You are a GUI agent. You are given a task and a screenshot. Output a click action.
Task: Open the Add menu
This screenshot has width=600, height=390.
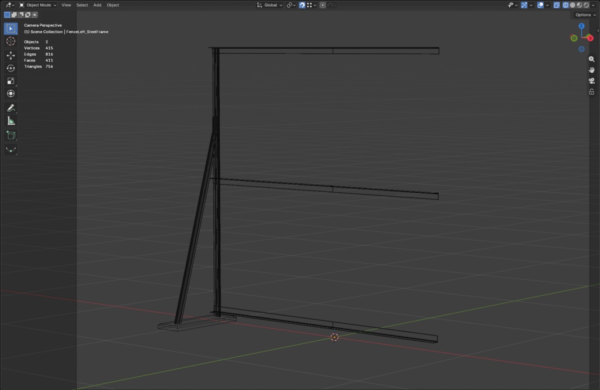tap(97, 5)
